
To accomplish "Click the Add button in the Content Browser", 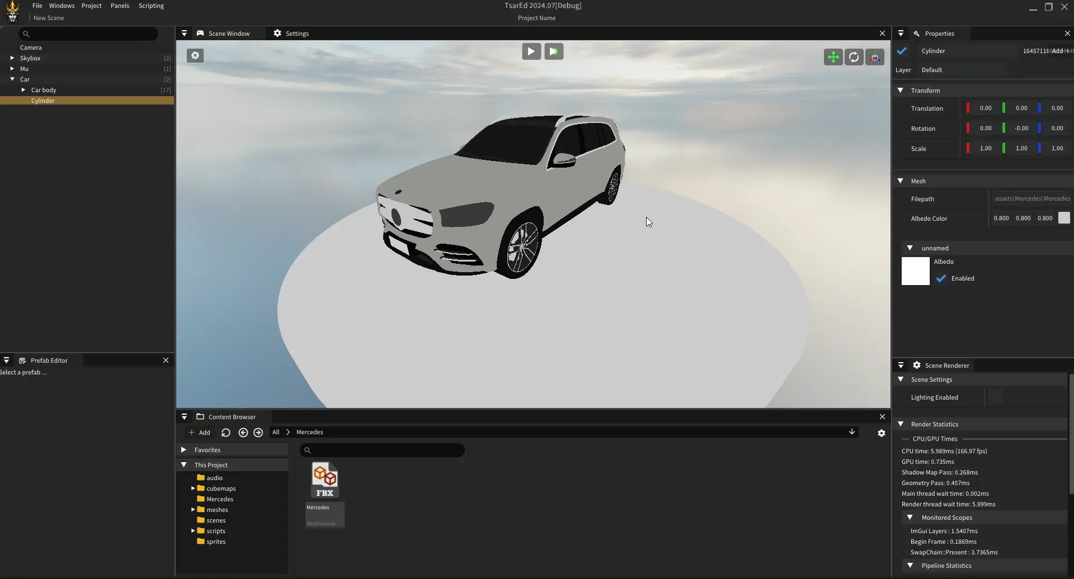I will pos(199,433).
